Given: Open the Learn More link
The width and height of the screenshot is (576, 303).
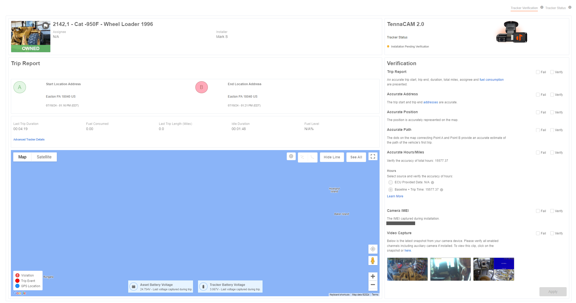Looking at the screenshot, I should click(395, 196).
